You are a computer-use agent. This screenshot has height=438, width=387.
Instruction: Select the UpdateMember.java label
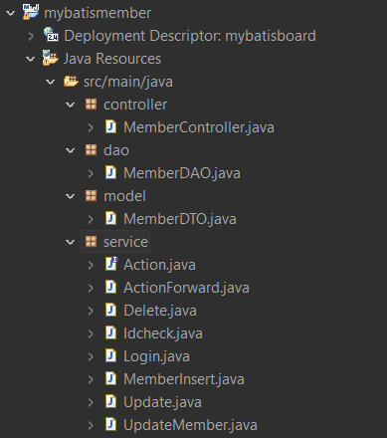coord(190,426)
